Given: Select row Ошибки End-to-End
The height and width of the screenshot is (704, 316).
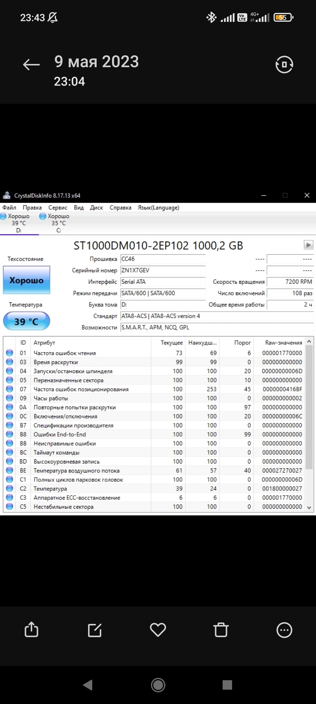Looking at the screenshot, I should pyautogui.click(x=154, y=434).
